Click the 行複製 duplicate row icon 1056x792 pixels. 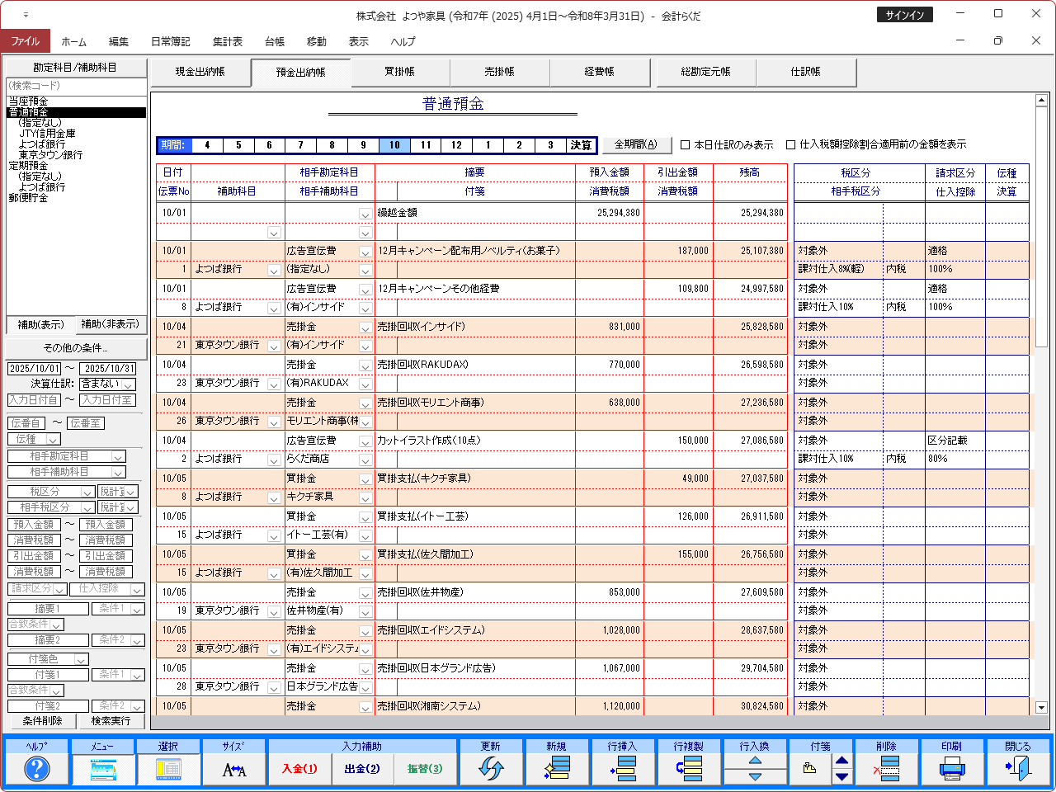688,769
